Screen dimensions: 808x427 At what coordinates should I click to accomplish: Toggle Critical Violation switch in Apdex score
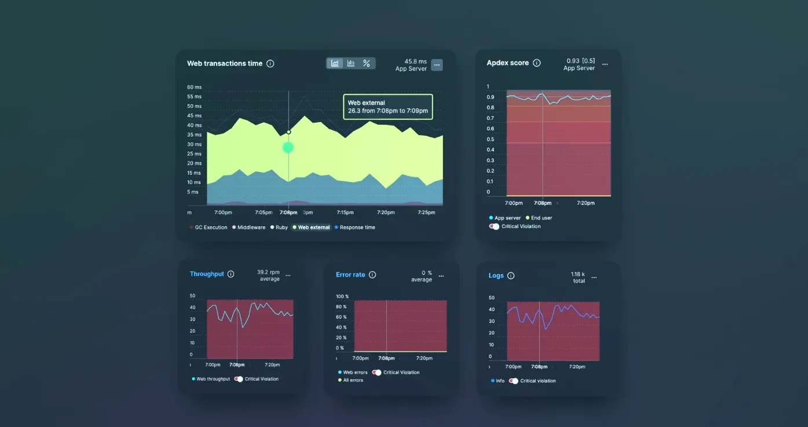494,226
